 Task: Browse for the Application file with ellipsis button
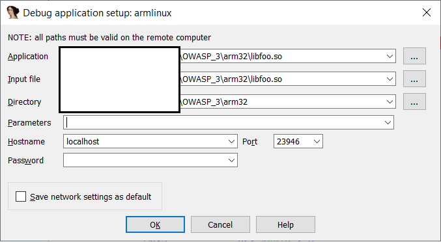click(414, 56)
